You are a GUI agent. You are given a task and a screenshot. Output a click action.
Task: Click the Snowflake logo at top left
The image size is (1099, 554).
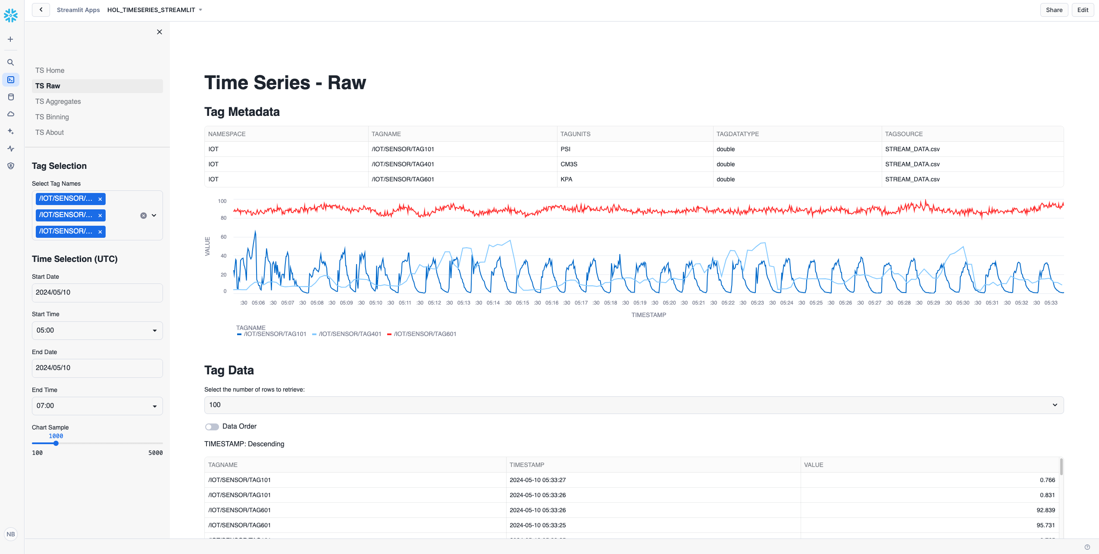10,15
